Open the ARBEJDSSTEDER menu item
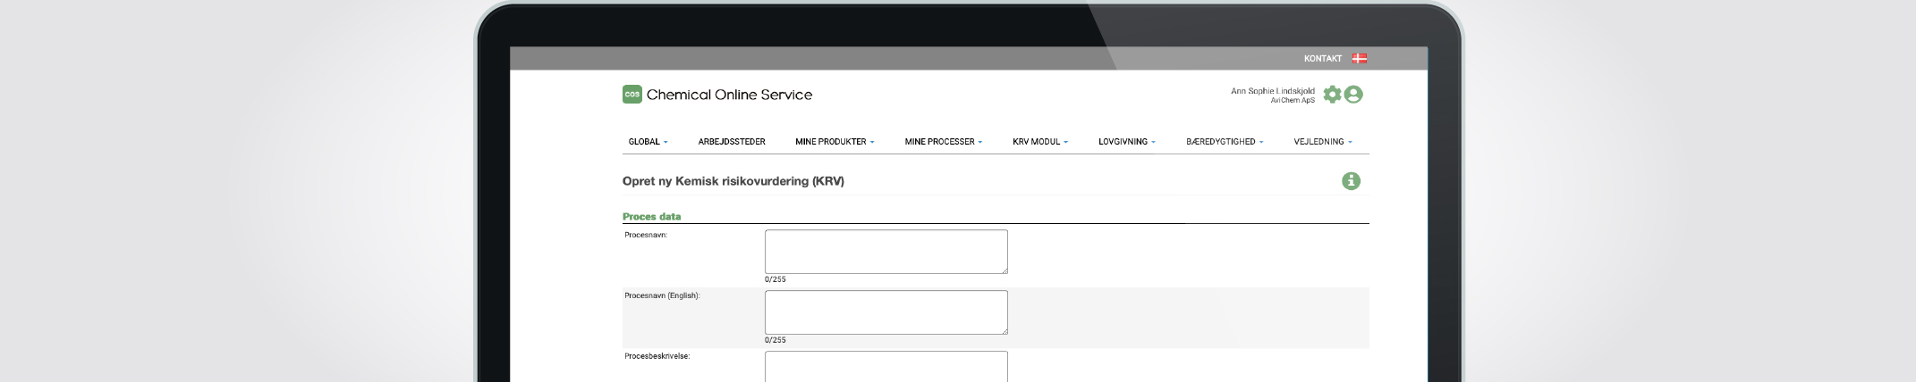 732,142
